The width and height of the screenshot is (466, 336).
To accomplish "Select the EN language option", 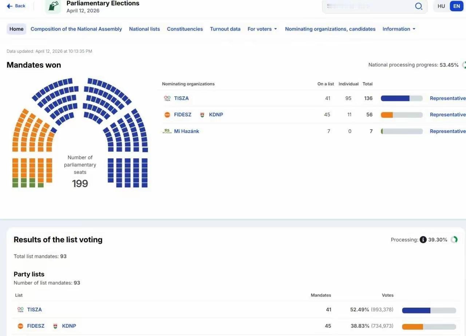I will (457, 6).
